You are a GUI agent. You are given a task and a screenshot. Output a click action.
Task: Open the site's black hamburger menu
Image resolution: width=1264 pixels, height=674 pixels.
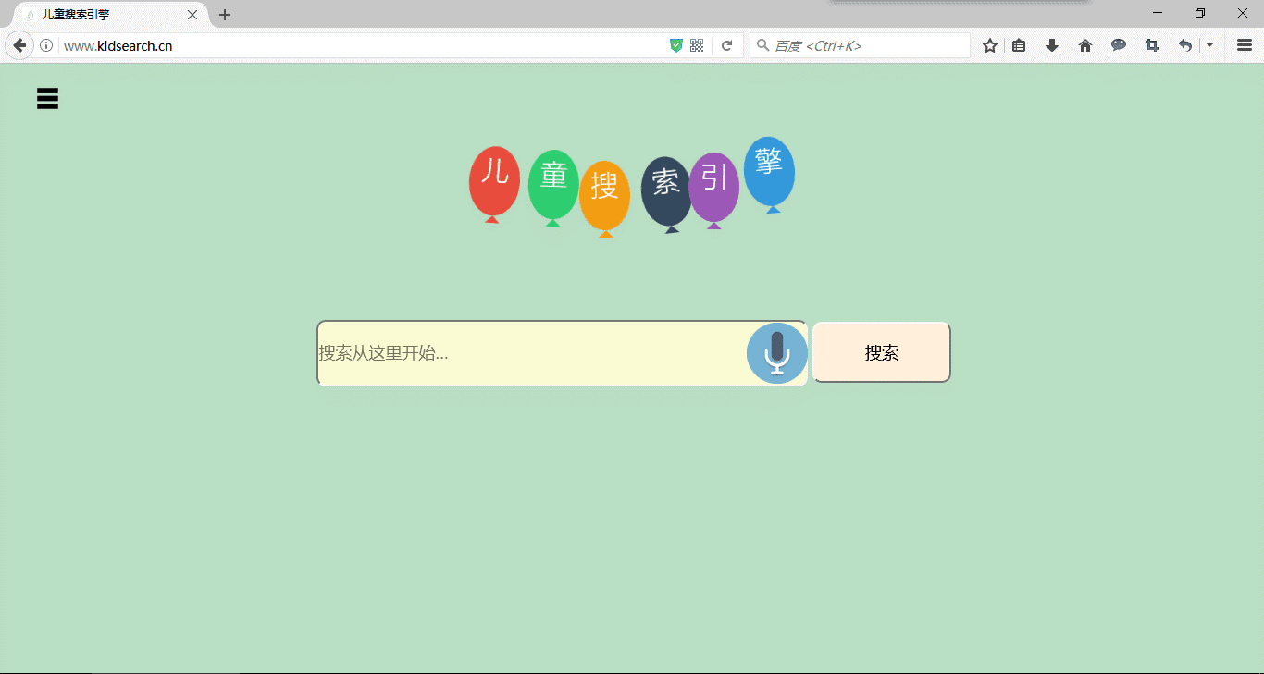[46, 97]
